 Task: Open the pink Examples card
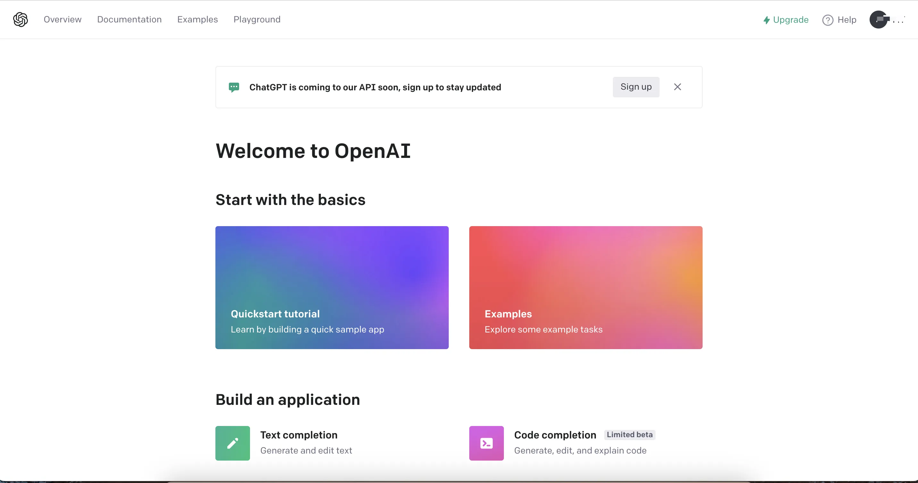586,287
